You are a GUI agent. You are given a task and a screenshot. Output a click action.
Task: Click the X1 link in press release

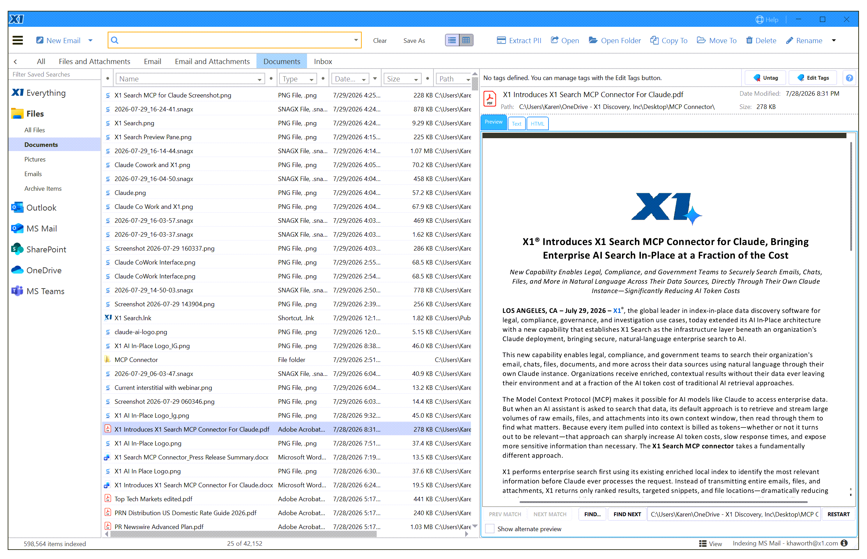pos(617,311)
